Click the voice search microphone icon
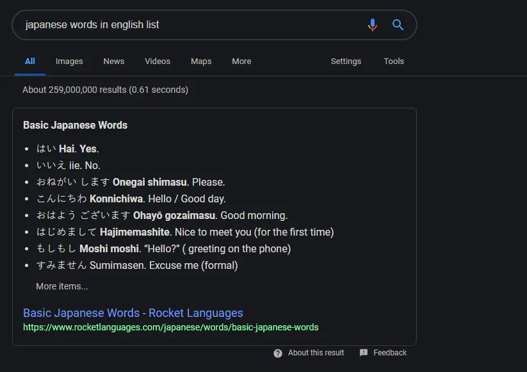Screen dimensions: 527x372 click(x=372, y=25)
